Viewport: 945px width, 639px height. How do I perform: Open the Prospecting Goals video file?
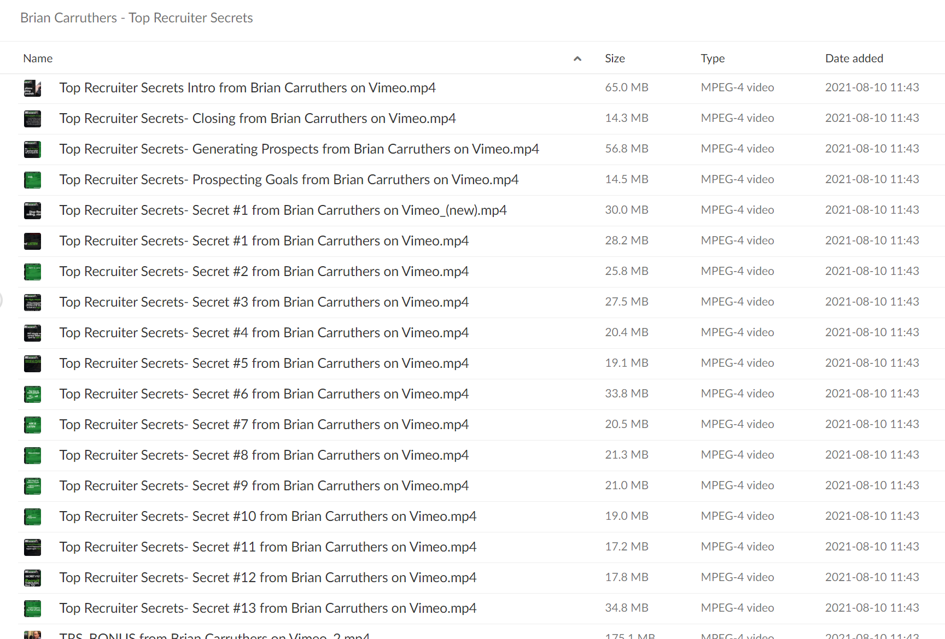tap(289, 180)
